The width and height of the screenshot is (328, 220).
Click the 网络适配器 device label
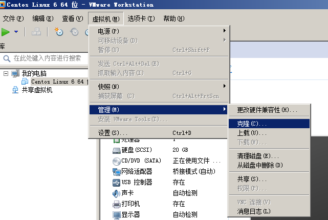[137, 172]
